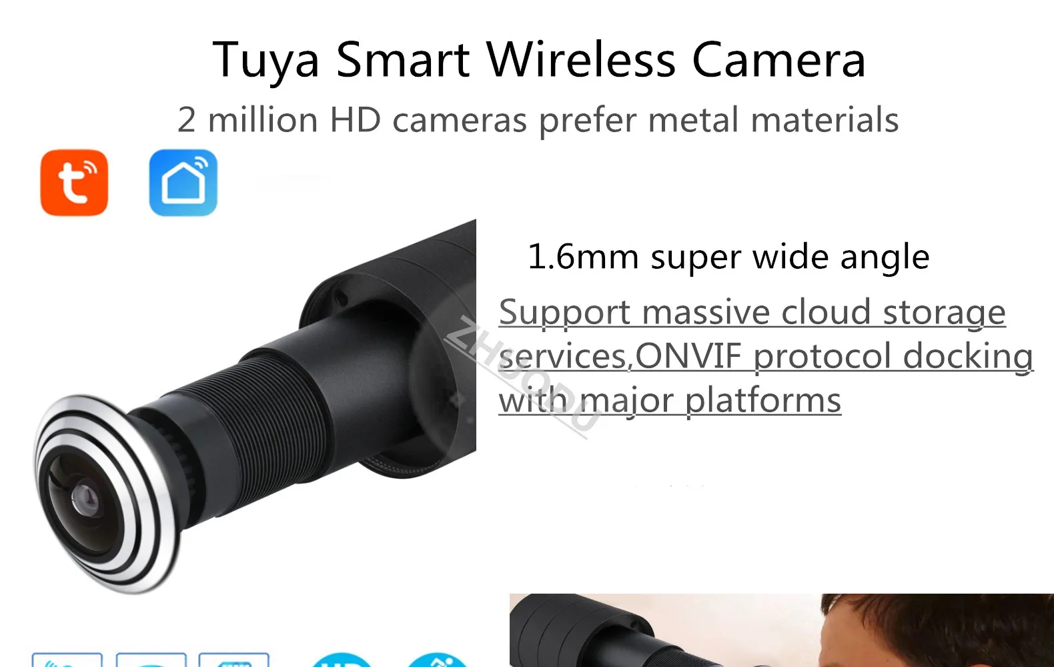Select the round HD icon at bottom
The image size is (1054, 667).
tap(341, 660)
